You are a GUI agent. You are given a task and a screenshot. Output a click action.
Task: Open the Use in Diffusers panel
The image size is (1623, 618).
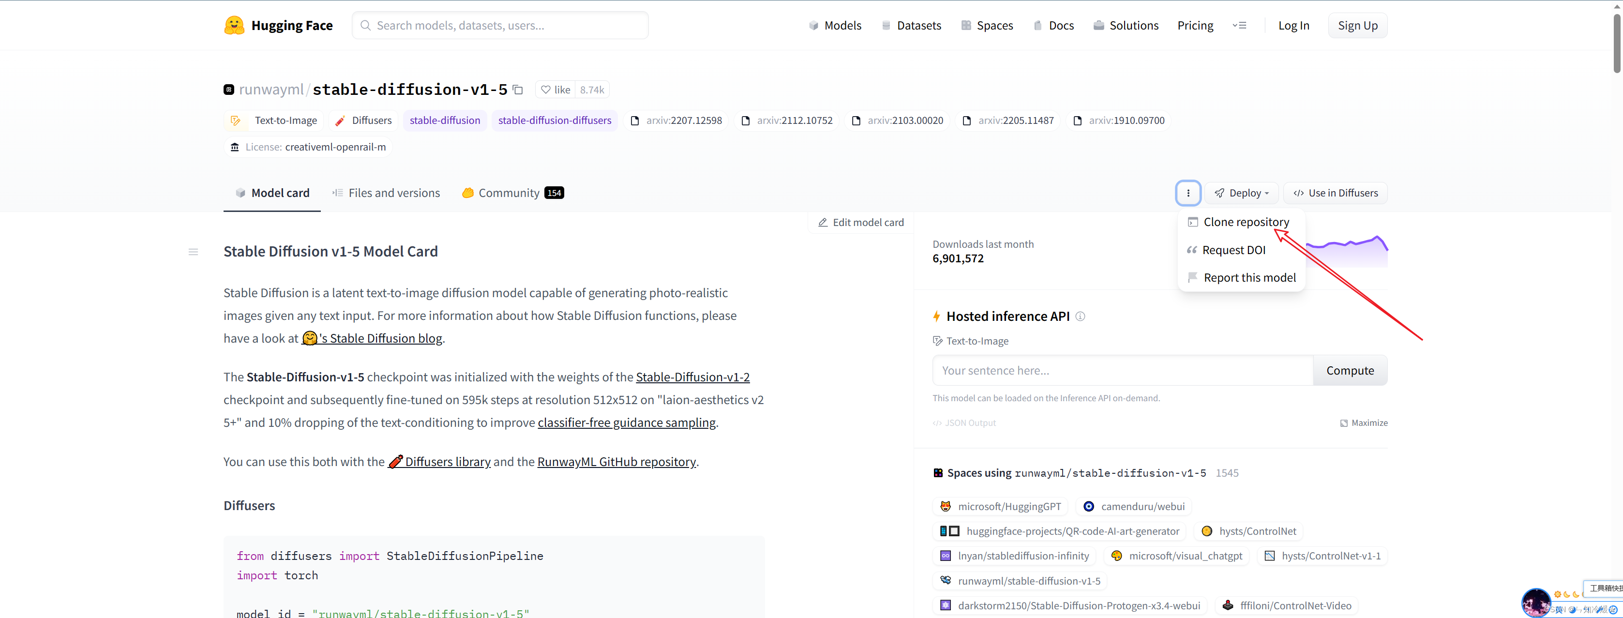pyautogui.click(x=1335, y=193)
